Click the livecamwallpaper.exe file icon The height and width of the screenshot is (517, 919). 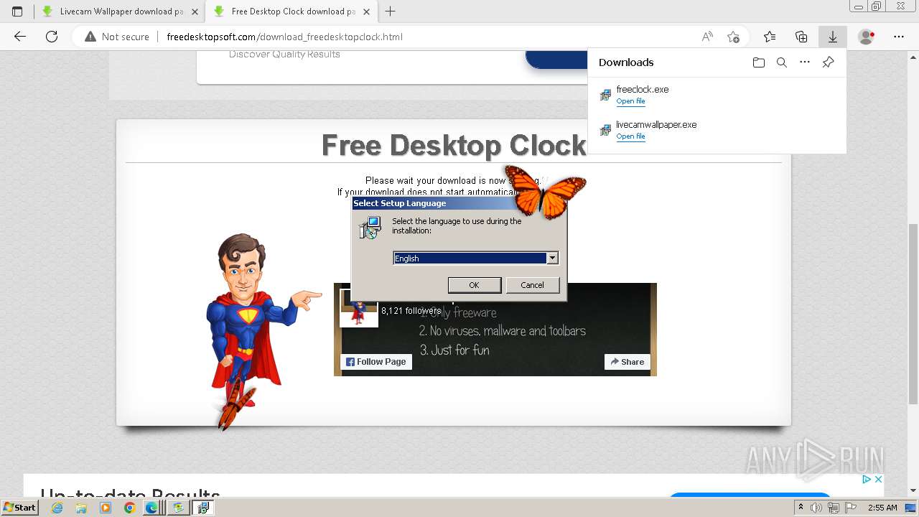(x=605, y=130)
